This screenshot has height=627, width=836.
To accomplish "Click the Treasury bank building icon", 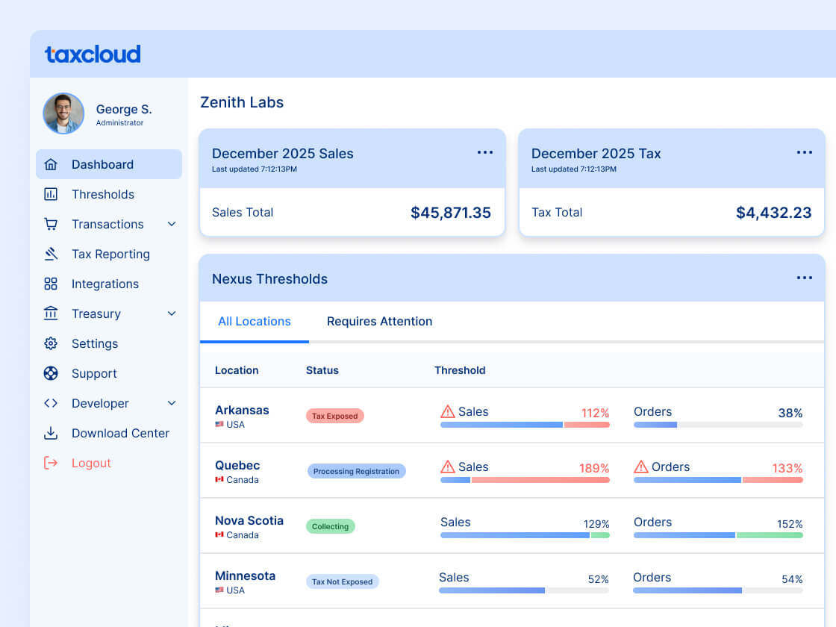I will coord(51,313).
